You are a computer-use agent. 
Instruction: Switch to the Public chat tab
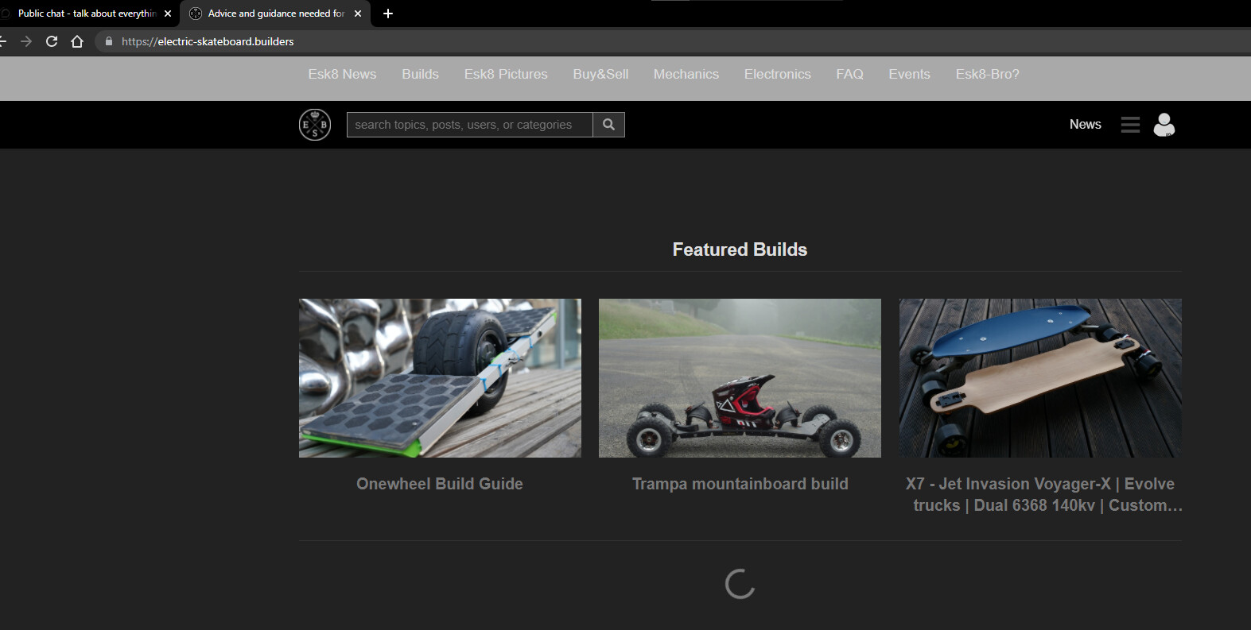click(86, 14)
